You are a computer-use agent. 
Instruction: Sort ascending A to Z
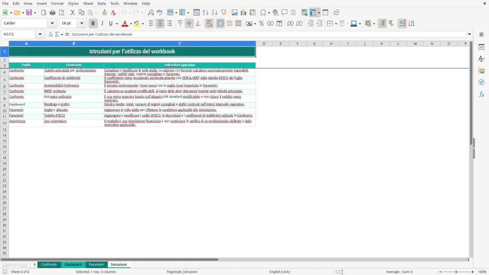point(206,13)
